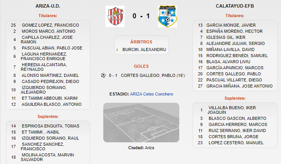Select player MOROS MARCO, ANTONIO

point(49,31)
